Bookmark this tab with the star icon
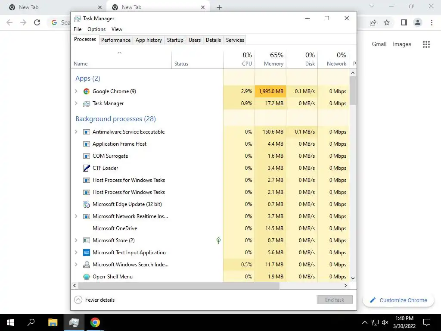Viewport: 441px width, 331px height. (x=387, y=22)
